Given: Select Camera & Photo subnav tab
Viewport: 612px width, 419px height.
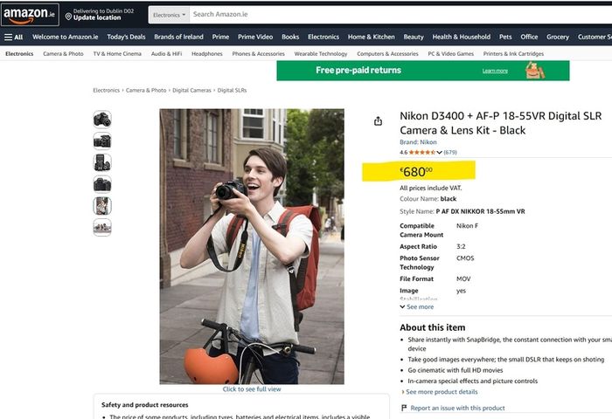Looking at the screenshot, I should coord(63,54).
